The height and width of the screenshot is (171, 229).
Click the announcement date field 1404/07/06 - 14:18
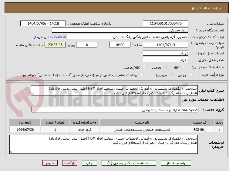pos(43,24)
